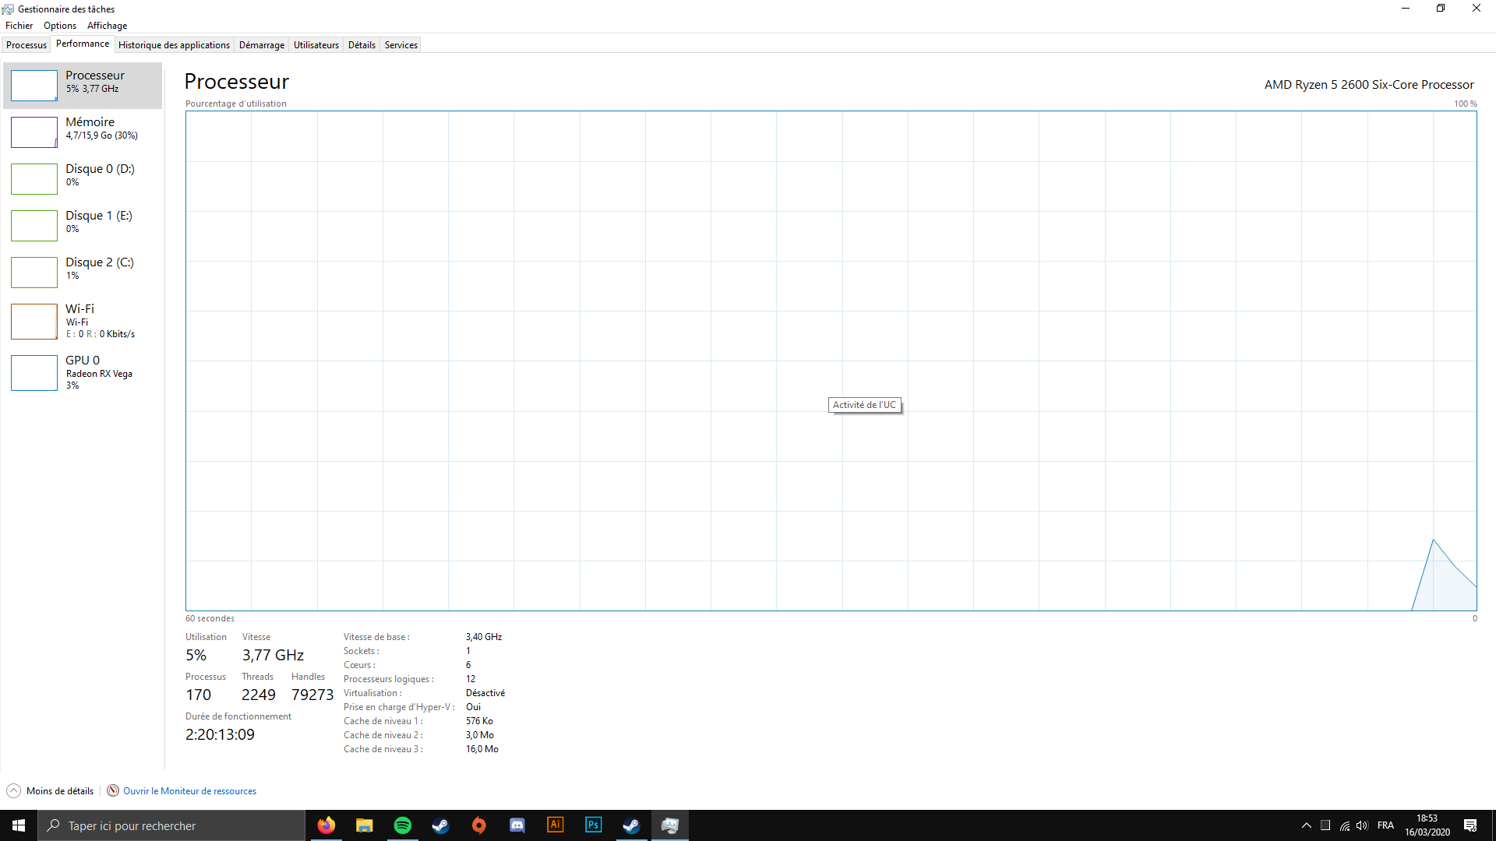Show hidden system tray icons
The image size is (1496, 841).
(x=1307, y=825)
